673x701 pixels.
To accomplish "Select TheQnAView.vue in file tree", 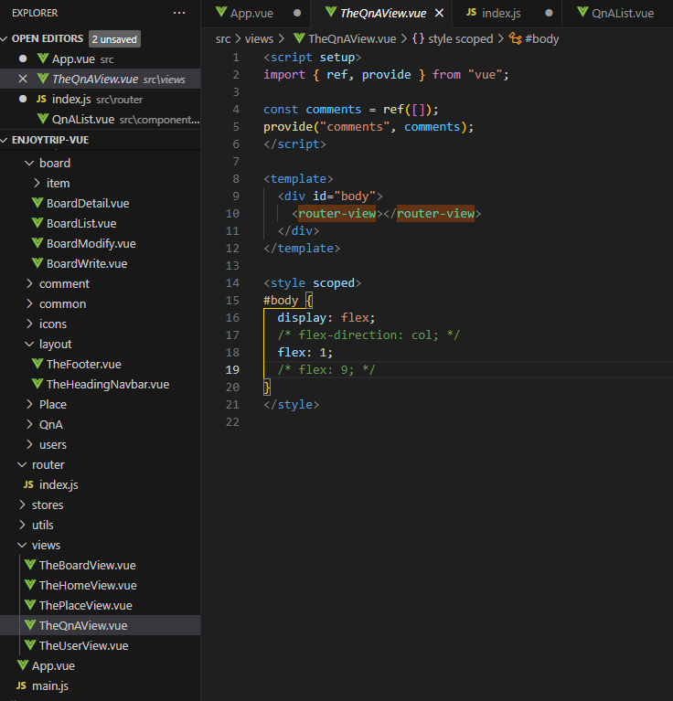I will tap(101, 626).
